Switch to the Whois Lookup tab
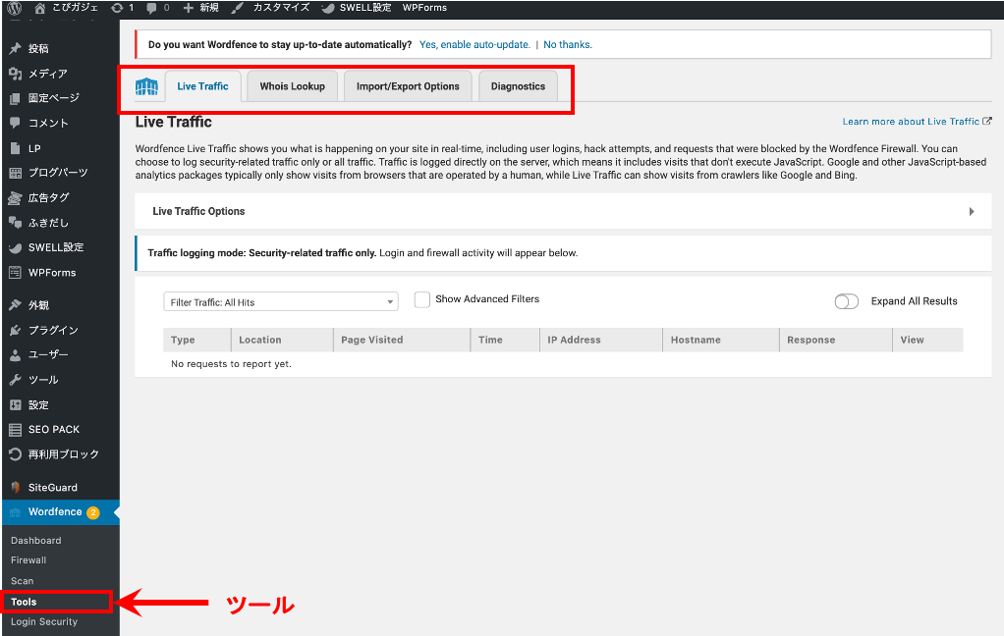 (293, 86)
